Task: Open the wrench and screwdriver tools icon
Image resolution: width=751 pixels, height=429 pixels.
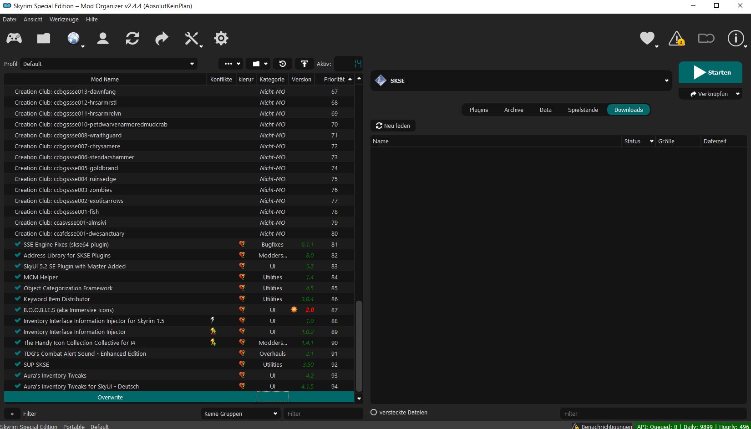Action: [x=192, y=39]
